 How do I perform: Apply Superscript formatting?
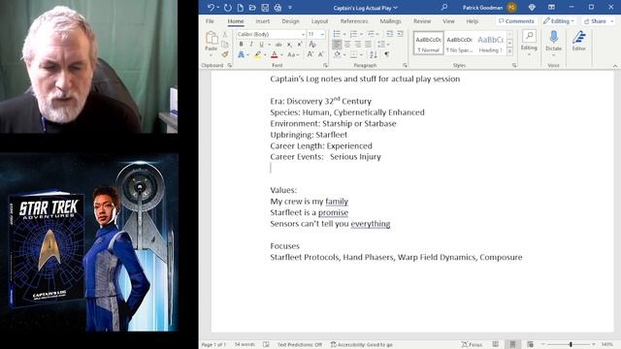click(x=300, y=45)
